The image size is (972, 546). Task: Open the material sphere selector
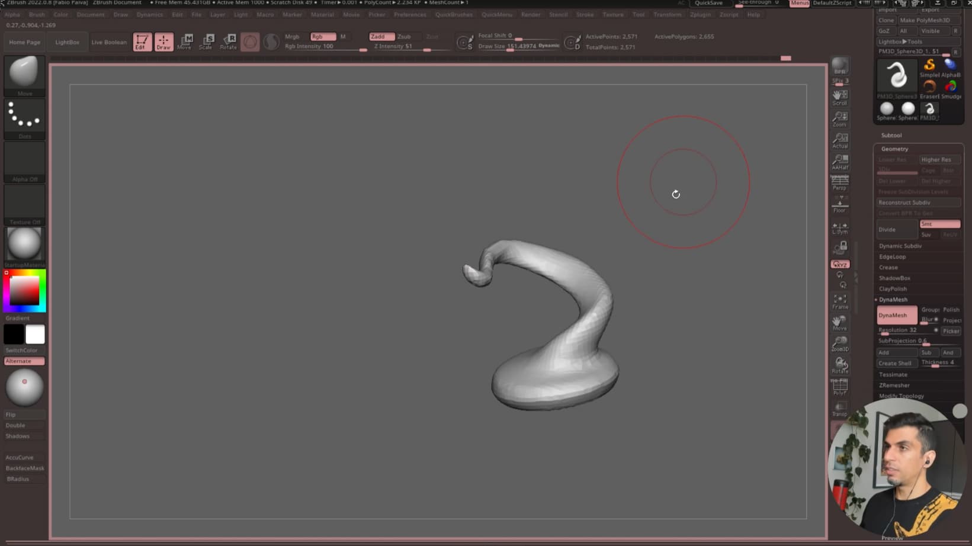coord(24,247)
